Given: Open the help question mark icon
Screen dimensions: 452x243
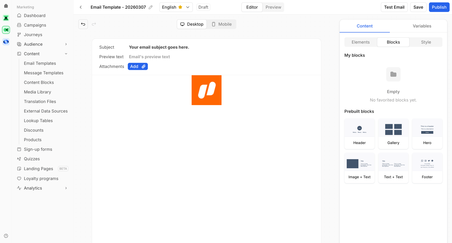Looking at the screenshot, I should click(x=6, y=236).
